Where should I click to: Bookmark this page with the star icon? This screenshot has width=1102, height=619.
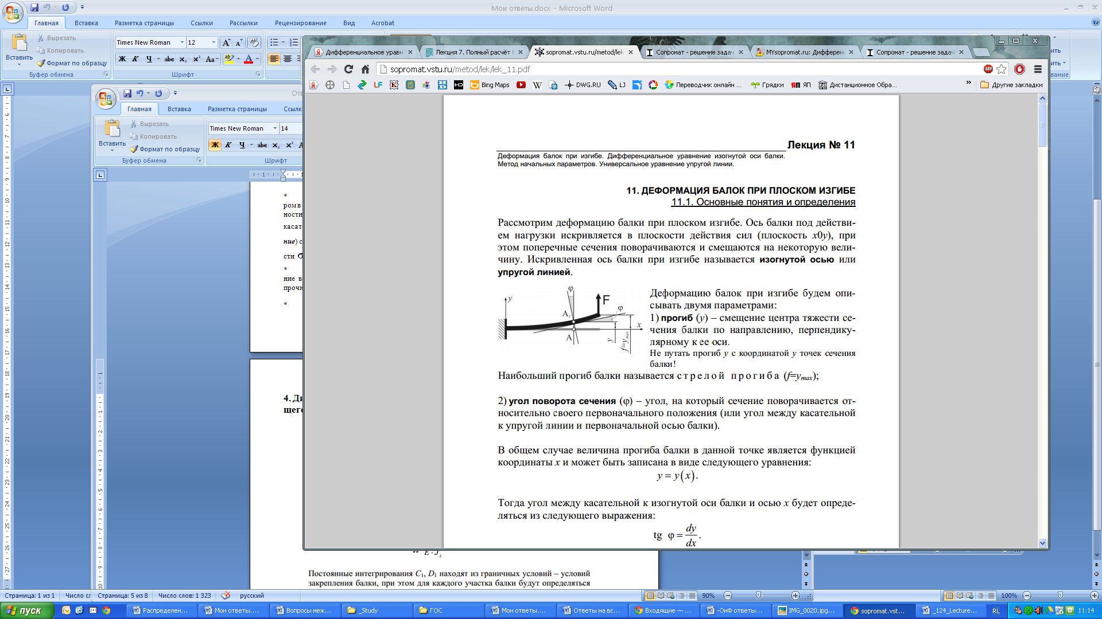click(x=1002, y=69)
